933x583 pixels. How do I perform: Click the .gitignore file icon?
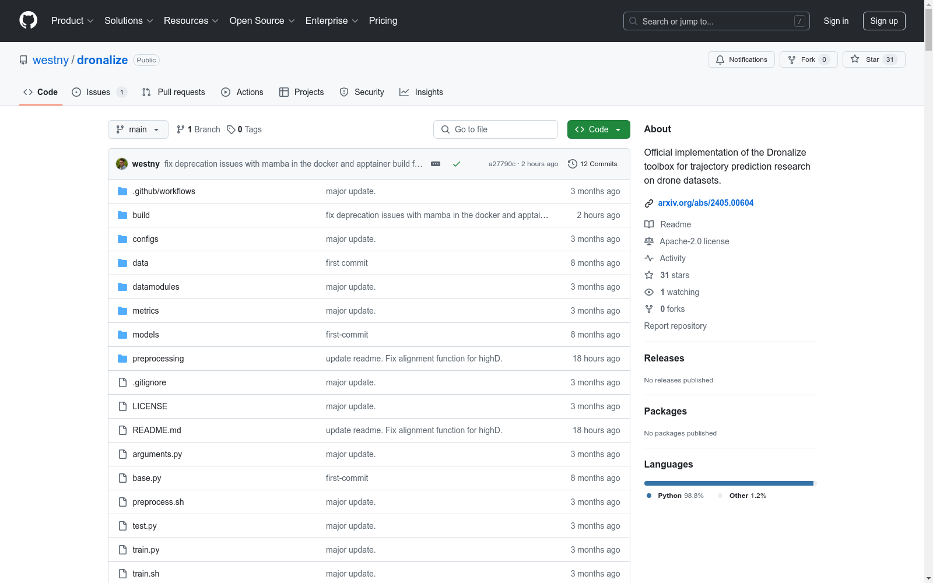point(122,382)
